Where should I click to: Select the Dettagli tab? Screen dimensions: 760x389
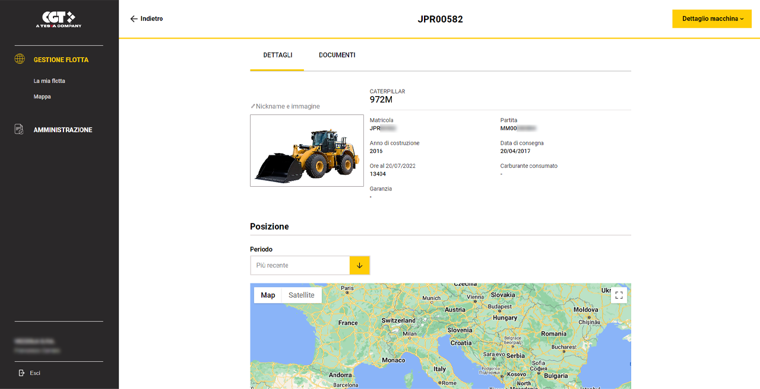point(277,55)
